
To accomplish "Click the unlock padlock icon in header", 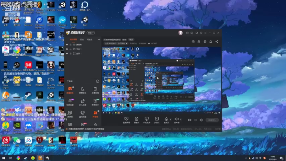I will [199, 42].
